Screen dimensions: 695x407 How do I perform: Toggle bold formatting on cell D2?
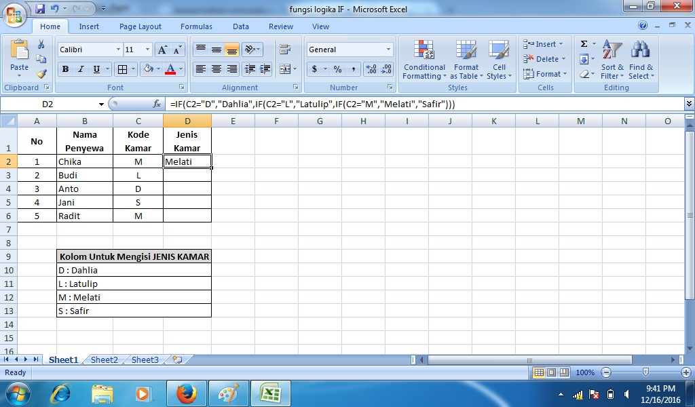click(x=64, y=69)
